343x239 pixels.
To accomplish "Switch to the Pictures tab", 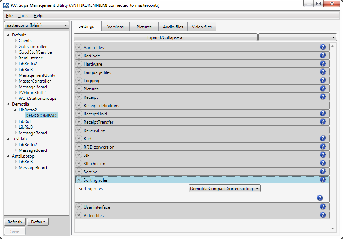I will coord(144,27).
